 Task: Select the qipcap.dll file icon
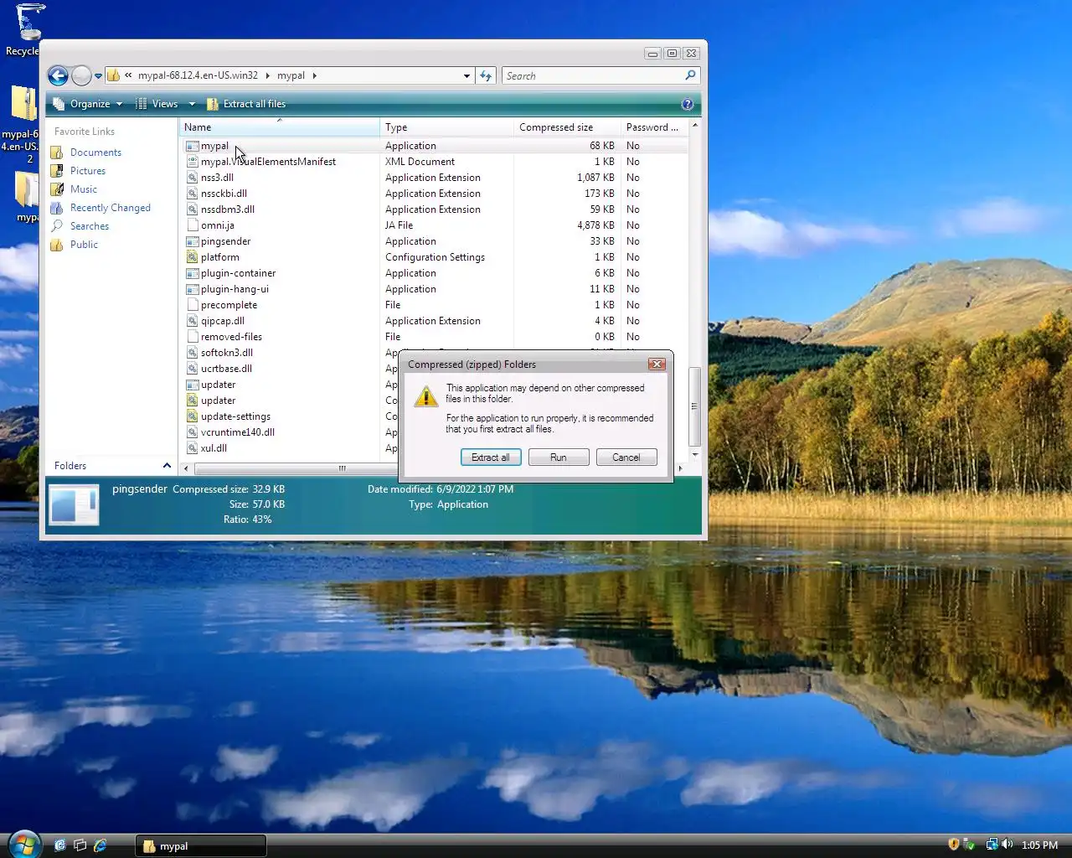point(193,321)
